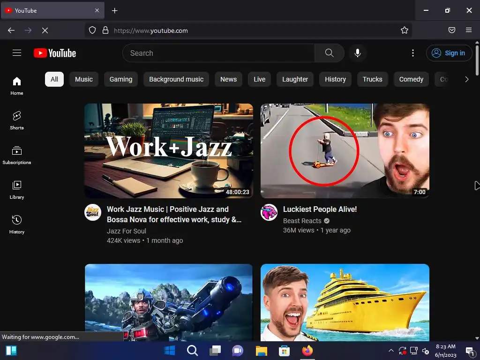Select the All category chip
Viewport: 480px width, 360px height.
[x=54, y=79]
